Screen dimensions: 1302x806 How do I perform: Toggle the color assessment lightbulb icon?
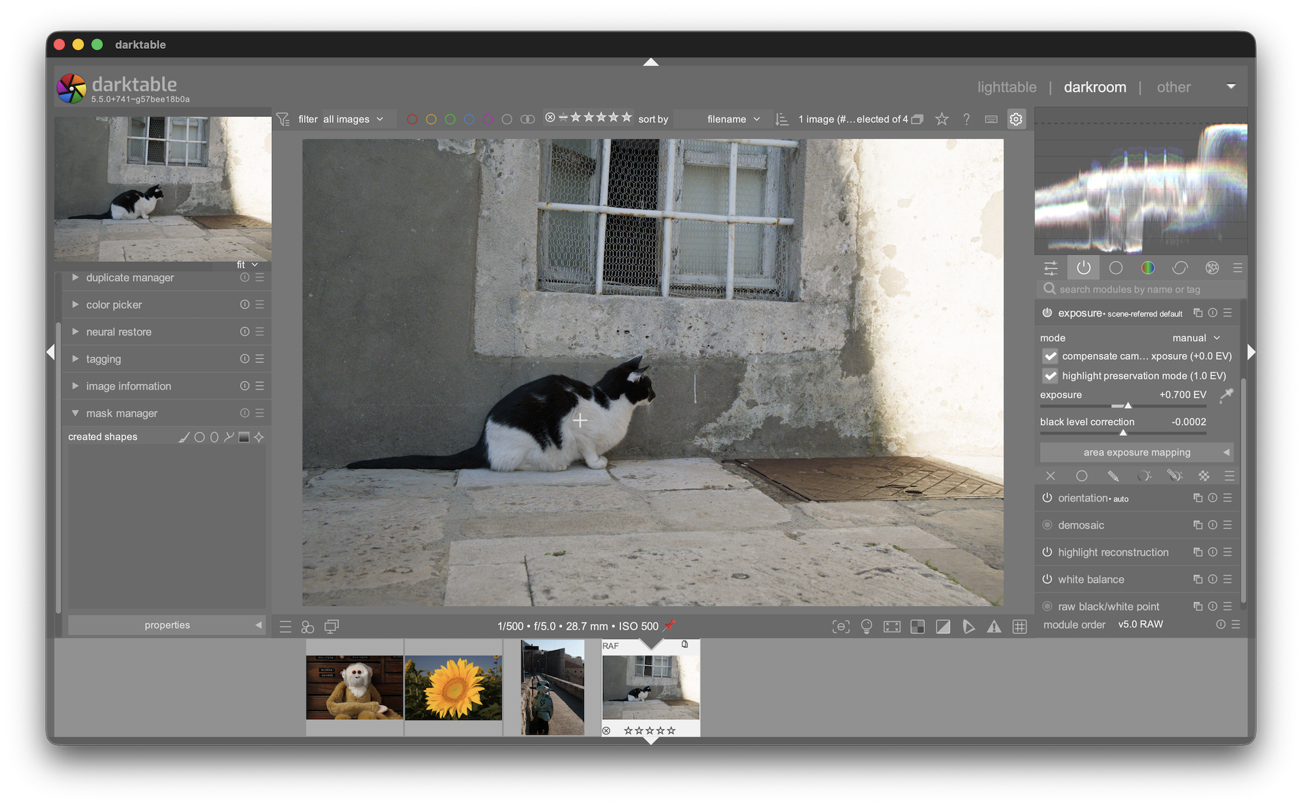click(866, 627)
